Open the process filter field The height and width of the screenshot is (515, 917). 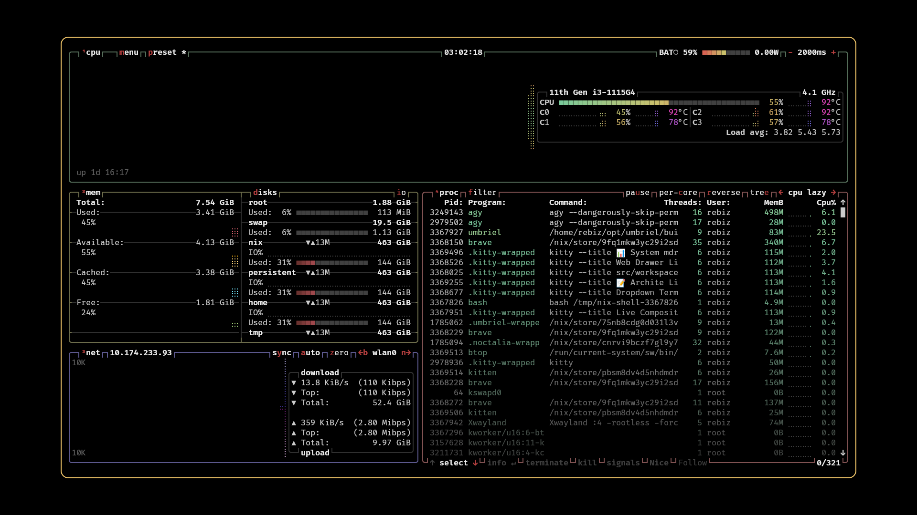[x=482, y=193]
